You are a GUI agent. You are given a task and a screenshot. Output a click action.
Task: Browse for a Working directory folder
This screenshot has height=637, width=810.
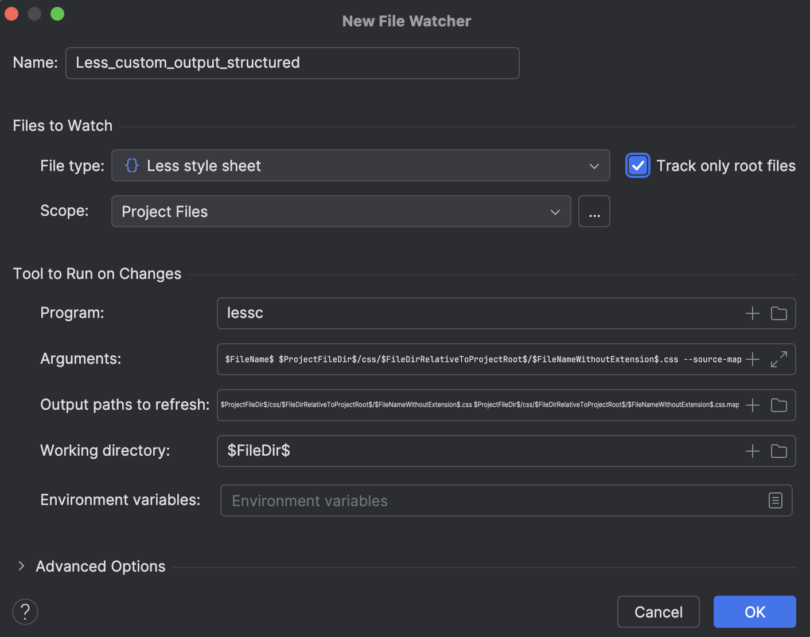[x=778, y=451]
